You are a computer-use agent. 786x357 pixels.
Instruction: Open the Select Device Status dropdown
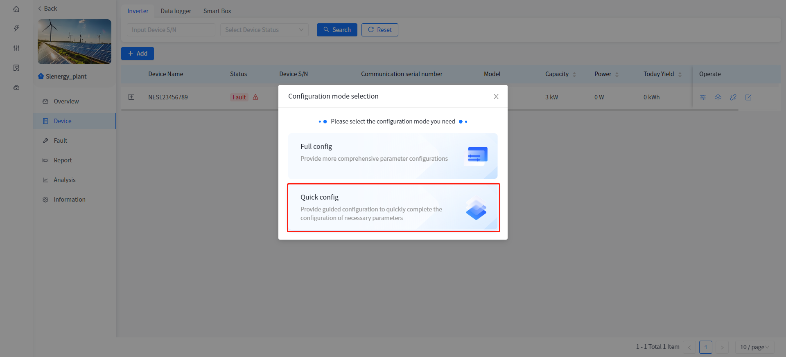(264, 30)
